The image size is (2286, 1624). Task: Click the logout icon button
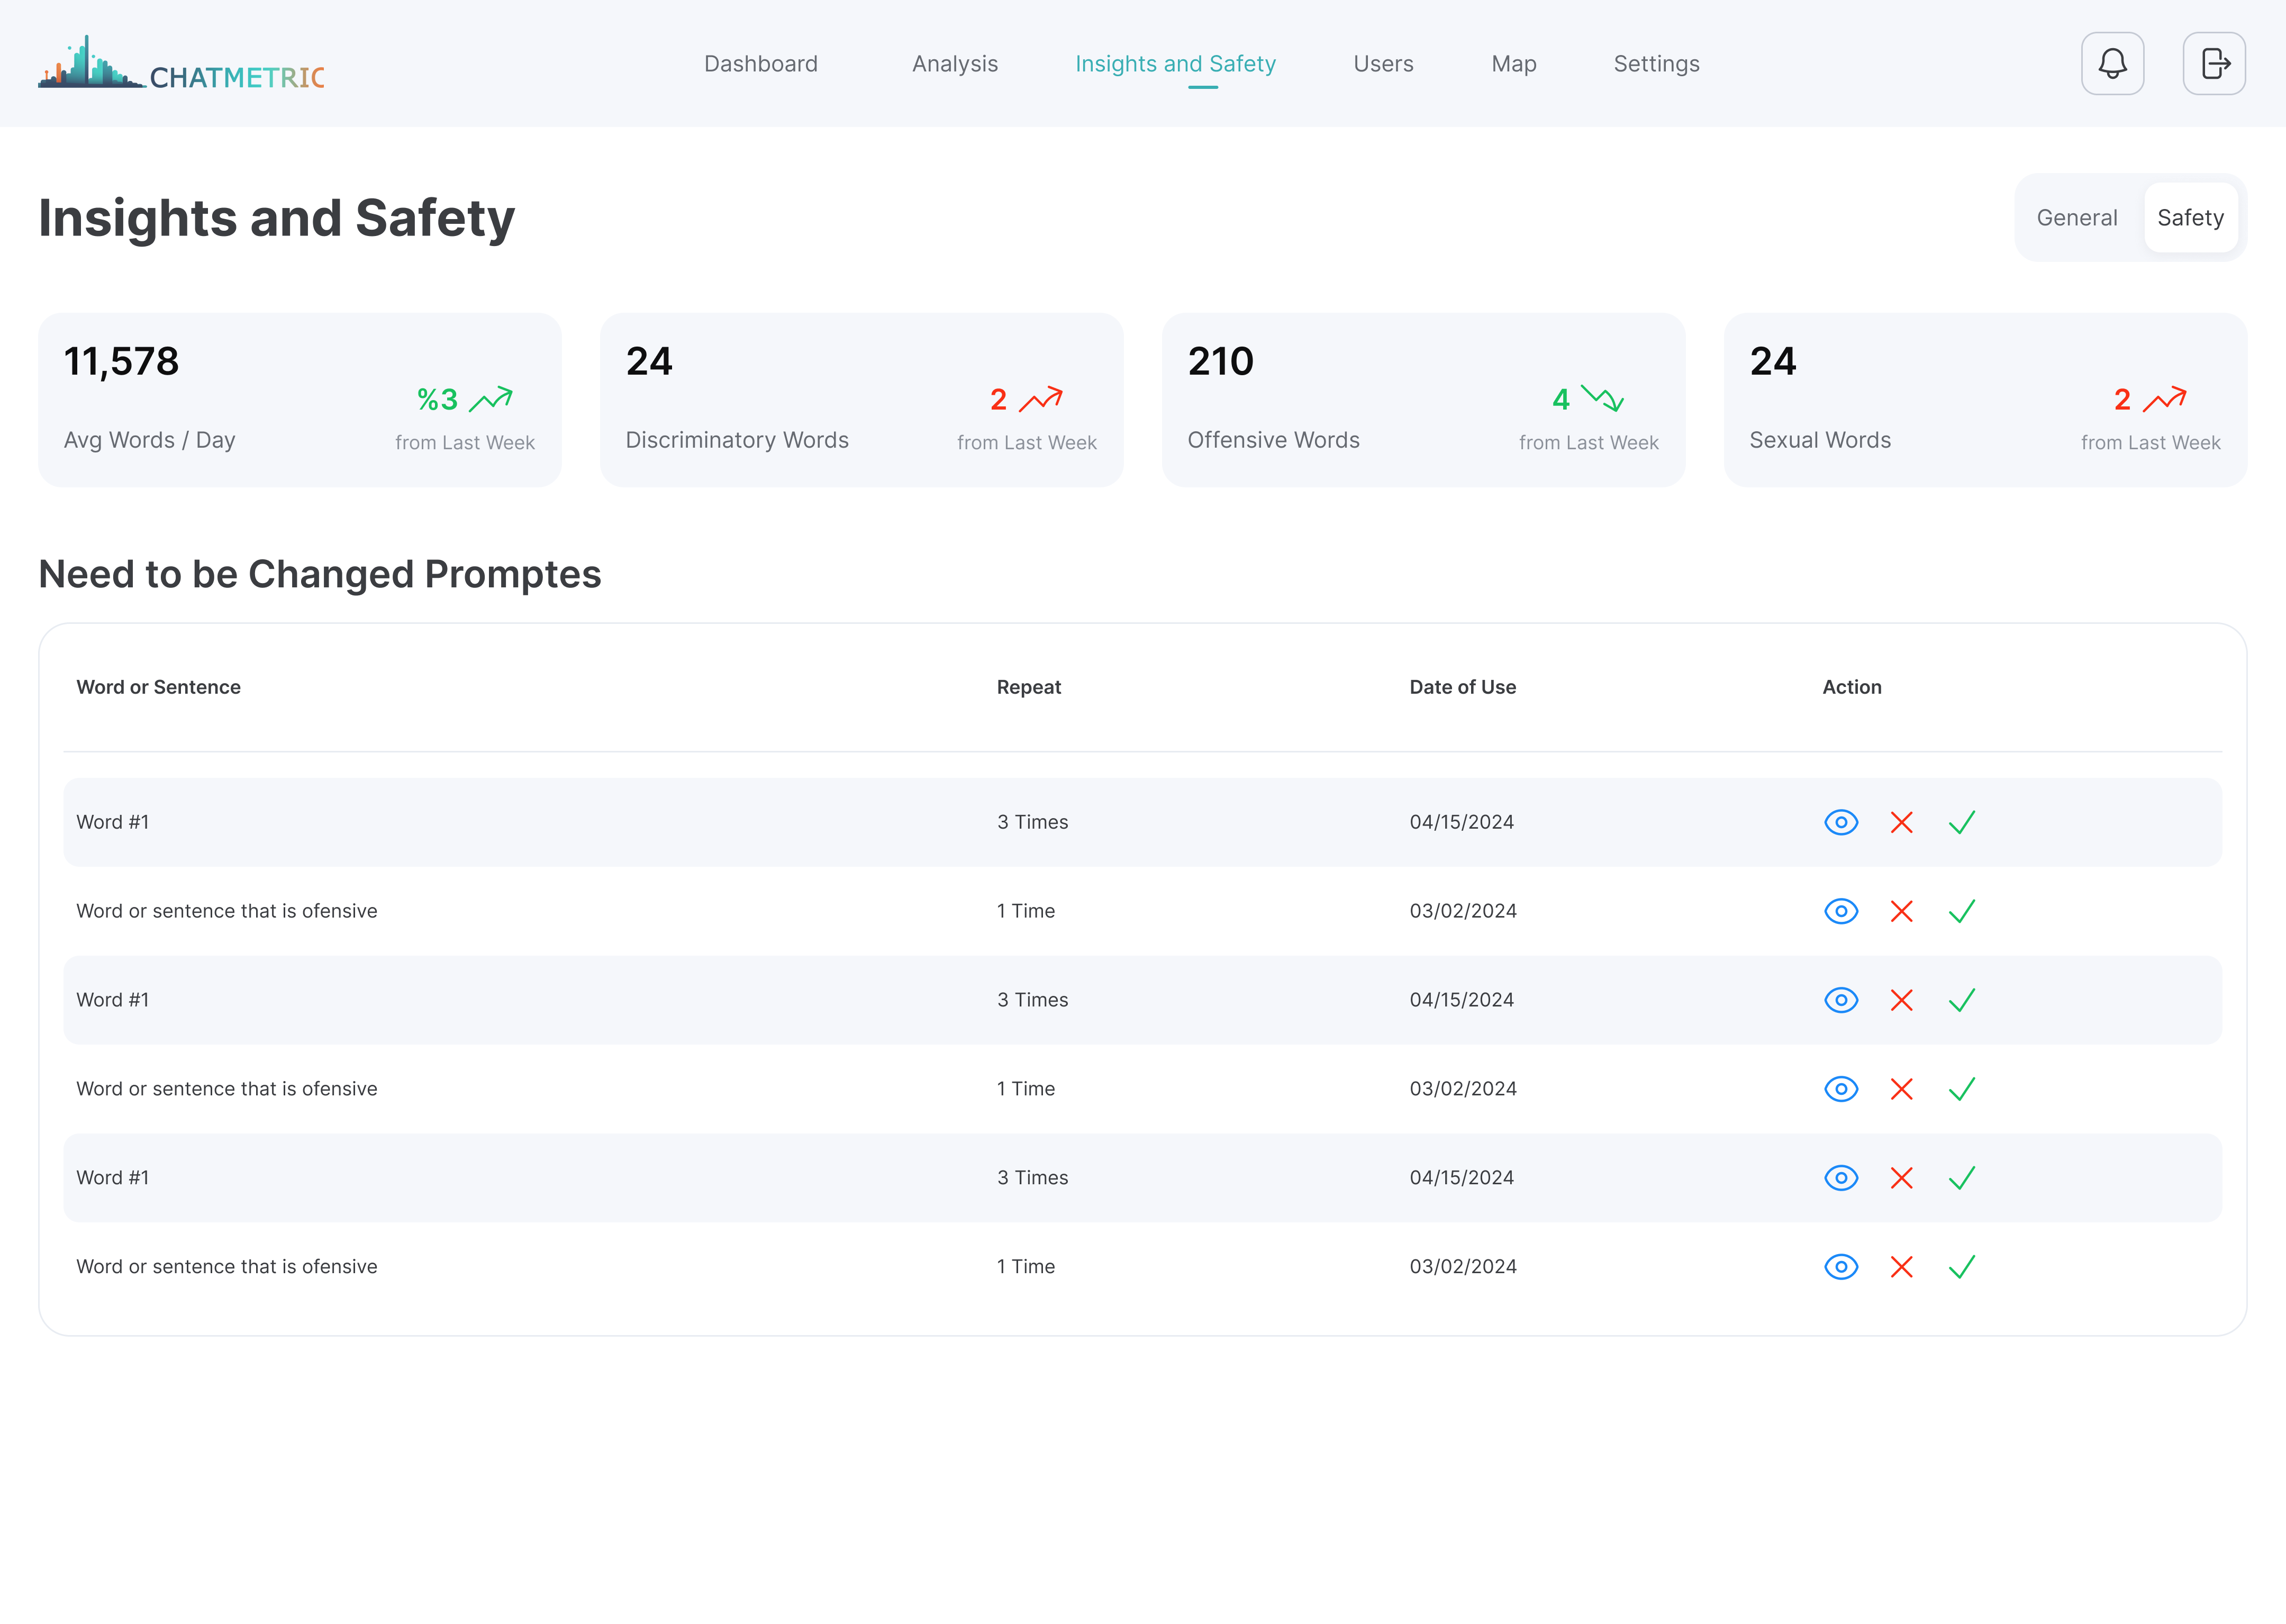point(2214,64)
